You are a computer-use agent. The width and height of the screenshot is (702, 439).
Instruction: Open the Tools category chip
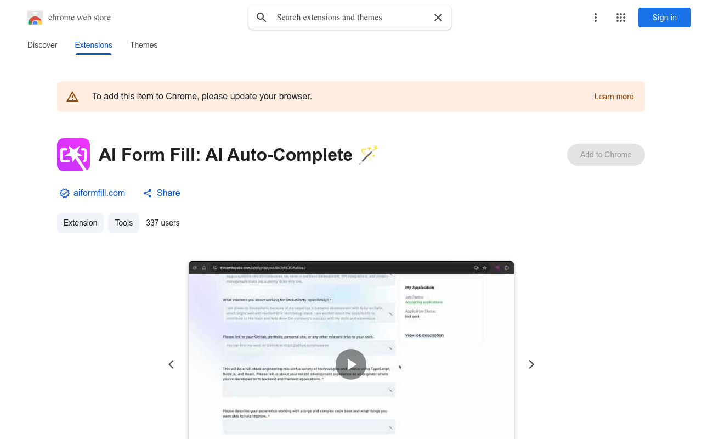(124, 223)
